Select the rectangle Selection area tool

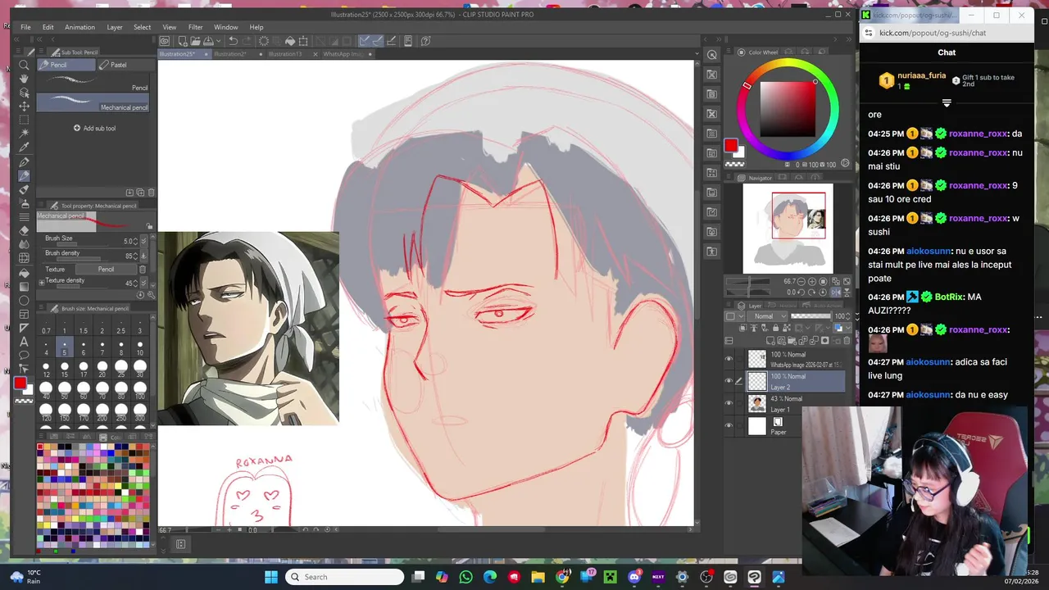pyautogui.click(x=24, y=120)
